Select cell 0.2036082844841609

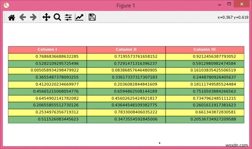coord(126,85)
